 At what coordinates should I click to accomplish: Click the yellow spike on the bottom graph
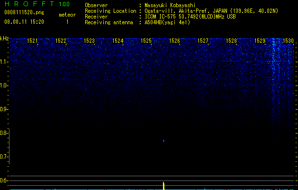pyautogui.click(x=163, y=186)
